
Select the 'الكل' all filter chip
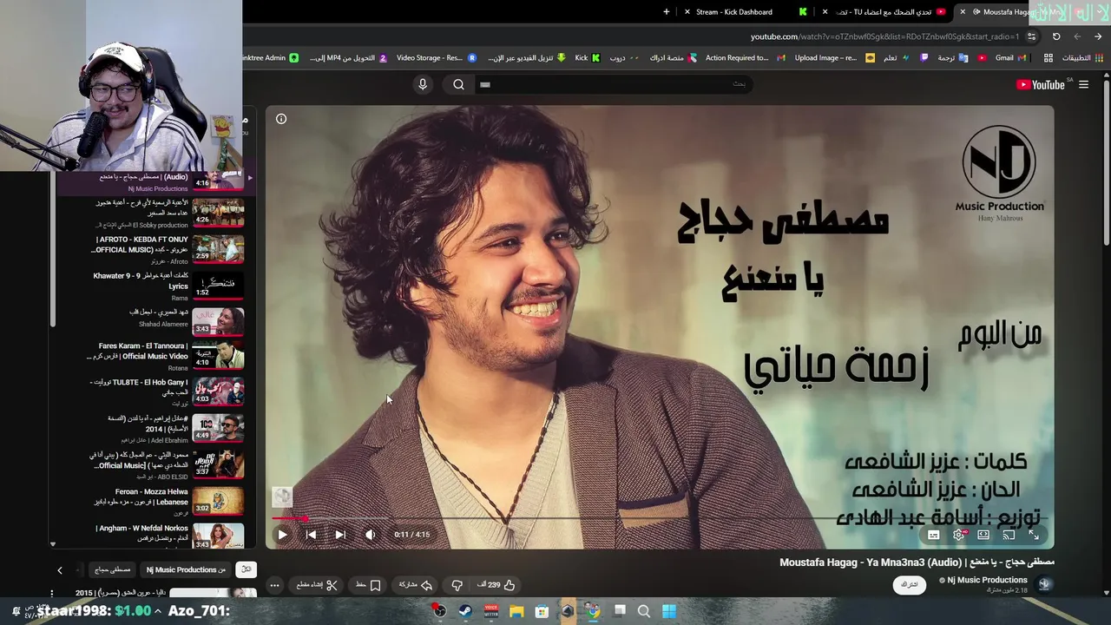[246, 570]
